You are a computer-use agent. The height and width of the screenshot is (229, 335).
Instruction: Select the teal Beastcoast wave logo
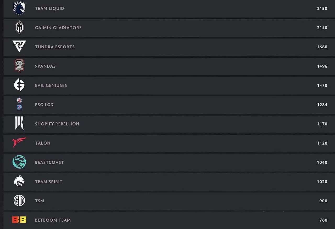click(x=19, y=162)
